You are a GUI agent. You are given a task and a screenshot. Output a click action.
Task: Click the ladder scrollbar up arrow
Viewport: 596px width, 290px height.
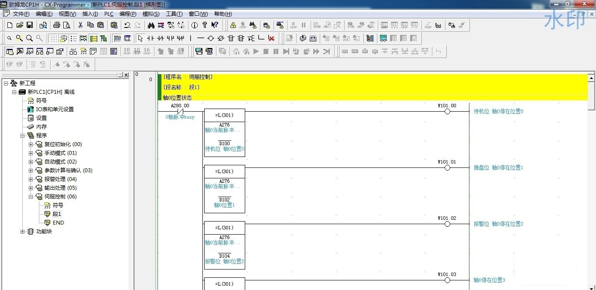(x=592, y=78)
